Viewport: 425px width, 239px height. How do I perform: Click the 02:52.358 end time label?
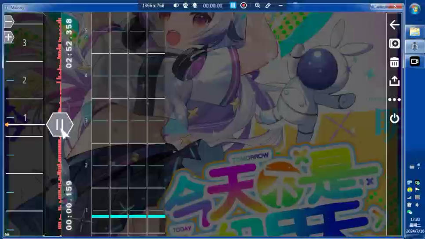[x=69, y=43]
